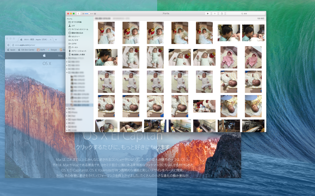
Task: Close the OS X browser tab
Action: tap(51, 40)
